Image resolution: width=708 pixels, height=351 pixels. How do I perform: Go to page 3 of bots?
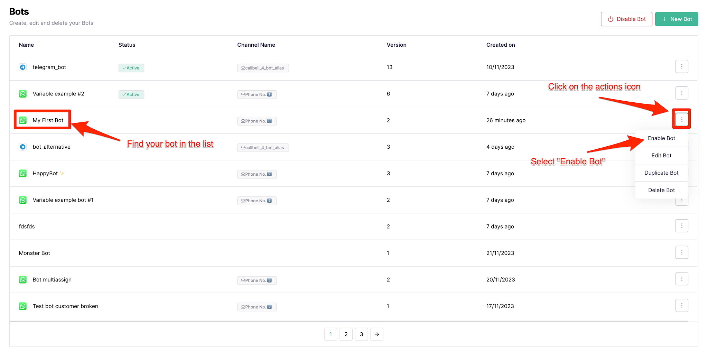(x=361, y=334)
